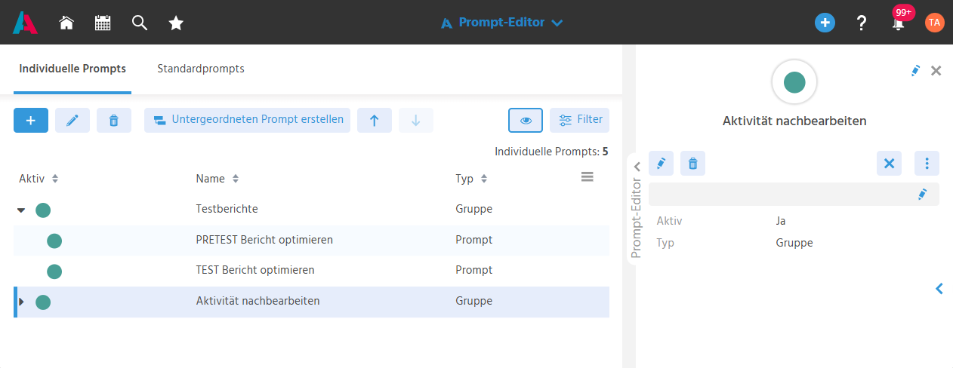Select PRETEST Bericht optimieren row
The width and height of the screenshot is (953, 368).
311,241
